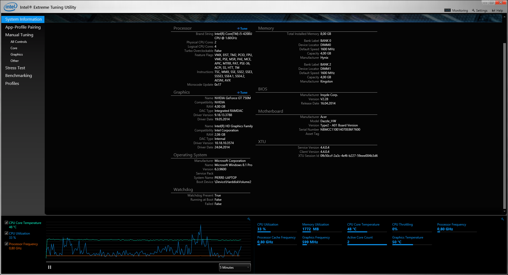Click the monitor tiles wrench icon
This screenshot has width=508, height=275.
[502, 219]
